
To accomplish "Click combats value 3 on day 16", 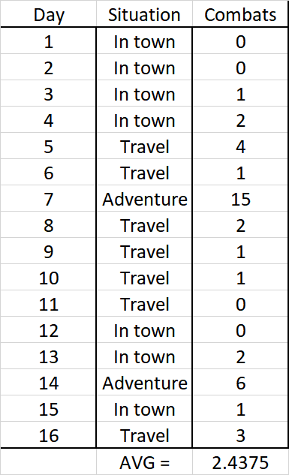I will click(x=240, y=434).
